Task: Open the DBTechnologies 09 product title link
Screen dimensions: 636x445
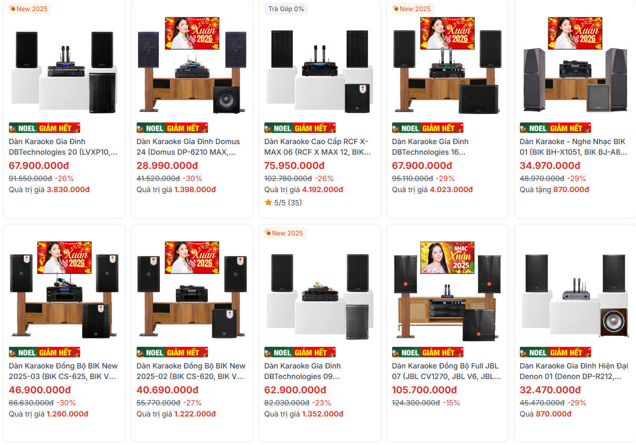Action: [x=302, y=371]
